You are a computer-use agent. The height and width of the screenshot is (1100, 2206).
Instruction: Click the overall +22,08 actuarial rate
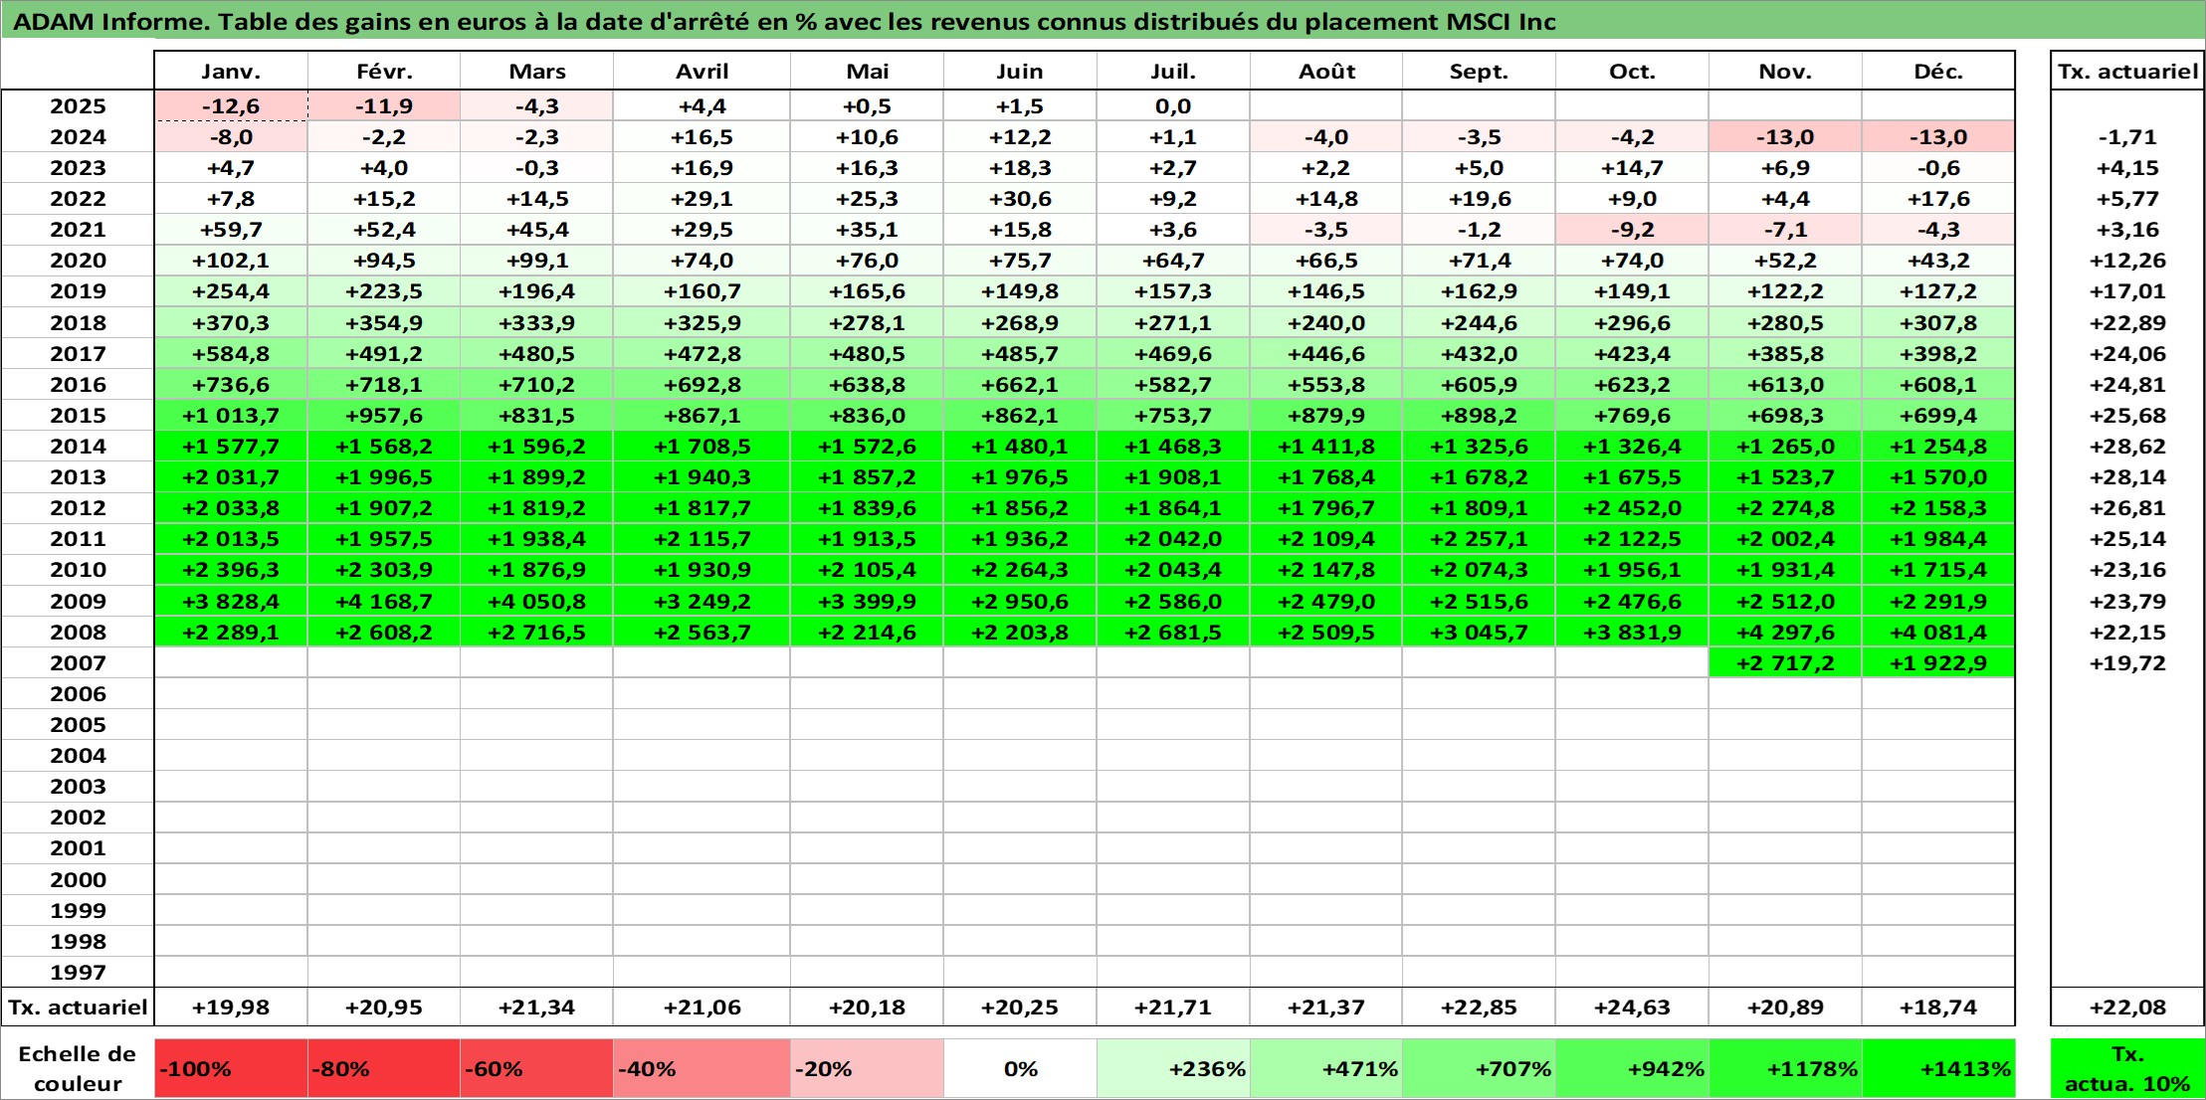click(2127, 1007)
